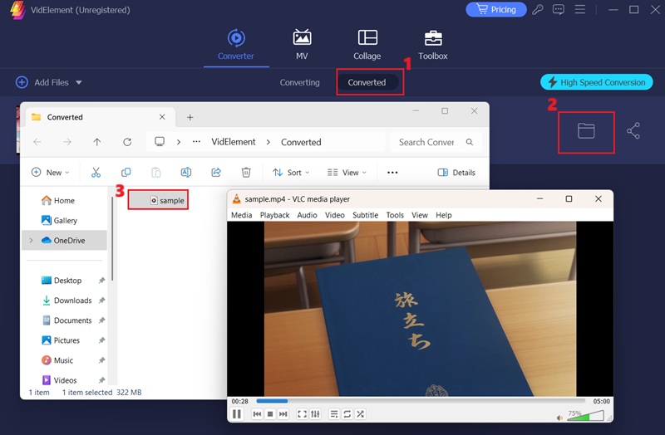Add a new File Explorer tab
This screenshot has height=435, width=665.
pos(190,117)
